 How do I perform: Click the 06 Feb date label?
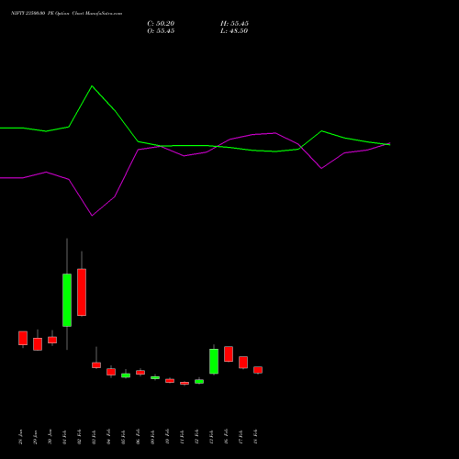point(138,437)
